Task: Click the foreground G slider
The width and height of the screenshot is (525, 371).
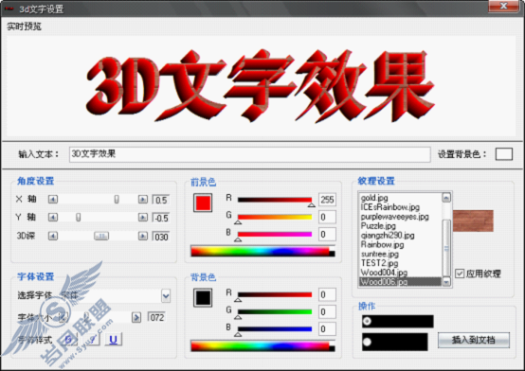Action: coord(275,217)
